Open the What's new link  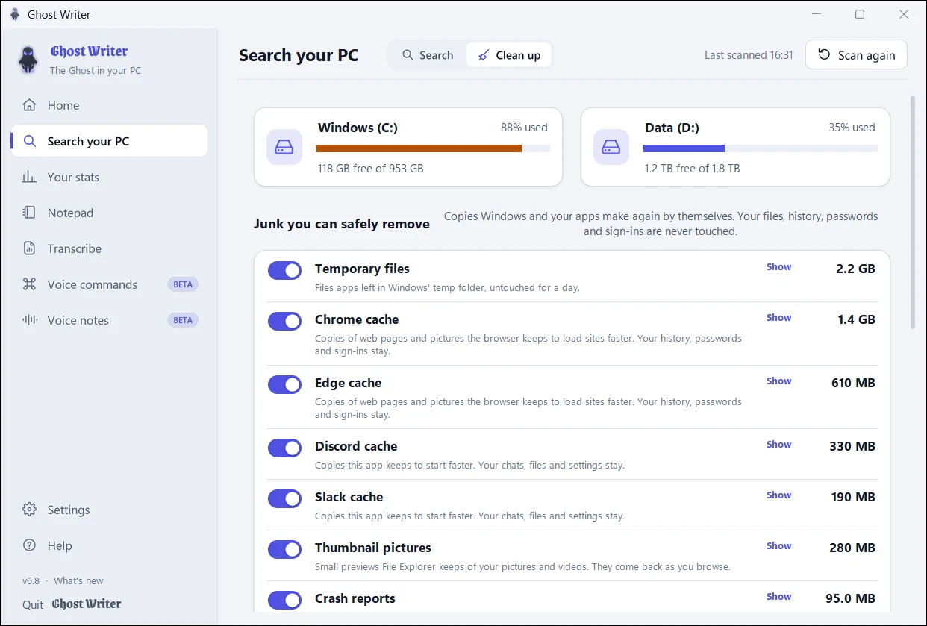(78, 580)
